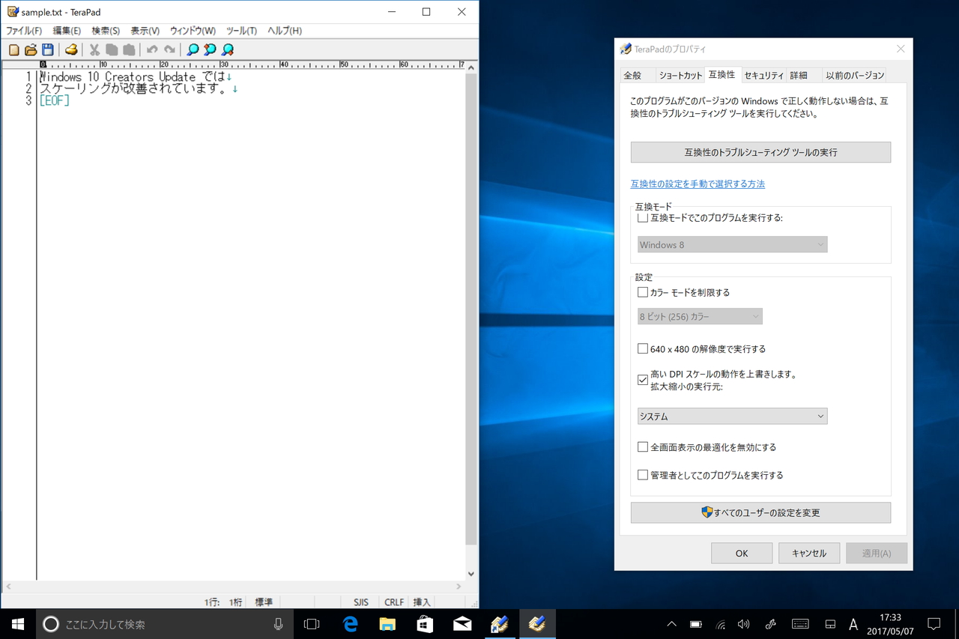Image resolution: width=959 pixels, height=639 pixels.
Task: Select the Cut scissors icon
Action: tap(94, 49)
